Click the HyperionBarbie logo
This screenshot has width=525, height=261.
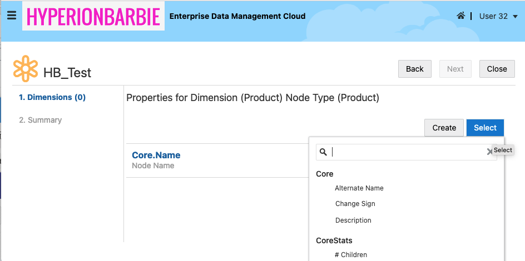click(x=93, y=16)
